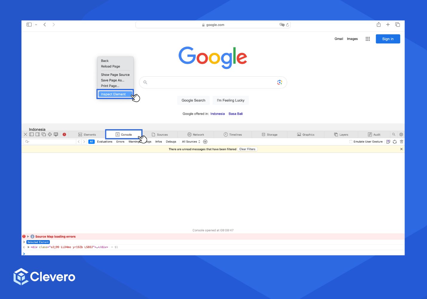Click the Google search input box
The width and height of the screenshot is (427, 299).
click(x=213, y=82)
